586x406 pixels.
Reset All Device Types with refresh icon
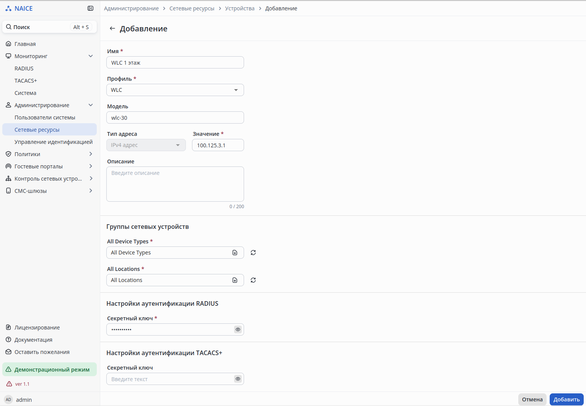(253, 253)
